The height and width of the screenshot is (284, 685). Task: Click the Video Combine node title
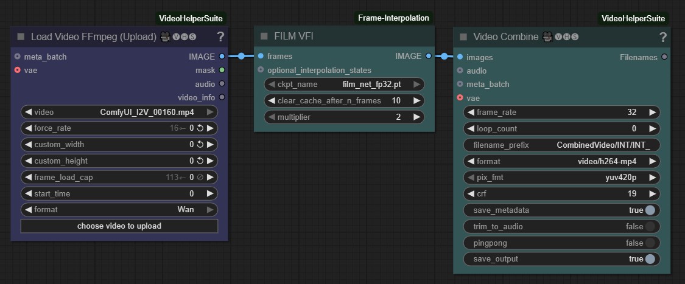pos(506,37)
